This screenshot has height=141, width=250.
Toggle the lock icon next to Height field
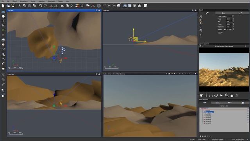225,29
